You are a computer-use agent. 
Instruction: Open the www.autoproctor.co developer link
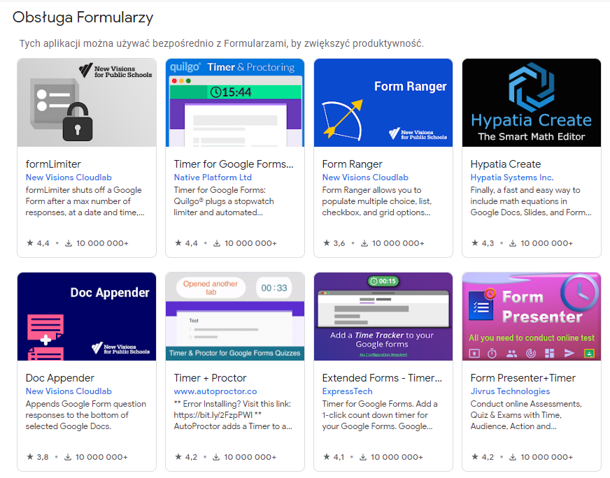[215, 391]
